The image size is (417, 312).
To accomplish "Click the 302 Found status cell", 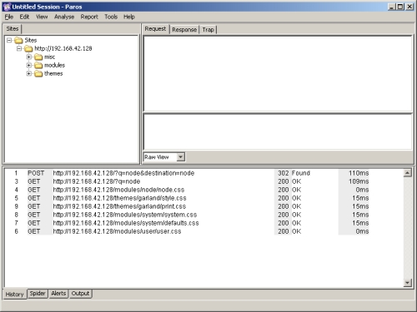I will coord(294,173).
